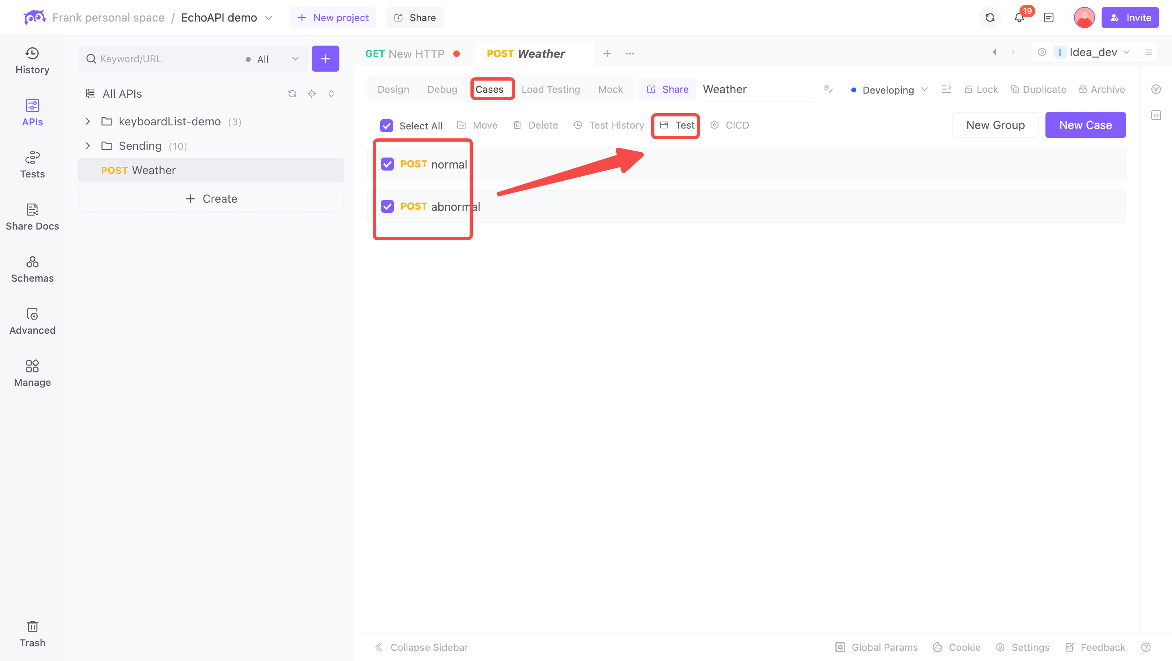The width and height of the screenshot is (1172, 661).
Task: Click the New Case button
Action: [1085, 125]
